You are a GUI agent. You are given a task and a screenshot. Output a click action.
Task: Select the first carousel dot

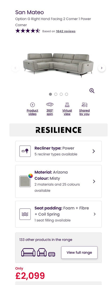point(50,94)
